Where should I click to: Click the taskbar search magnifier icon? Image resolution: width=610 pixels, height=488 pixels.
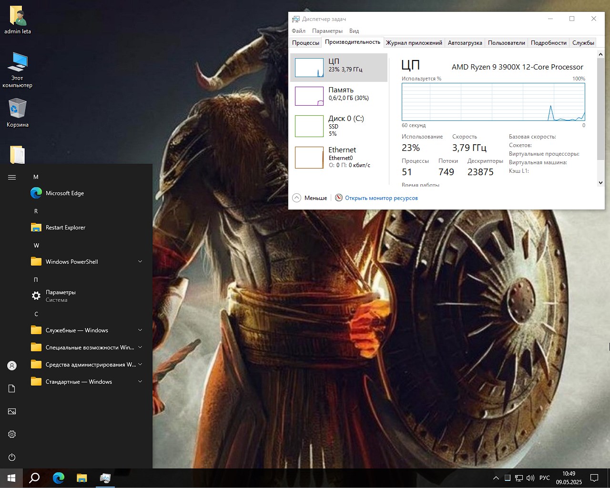click(x=34, y=478)
